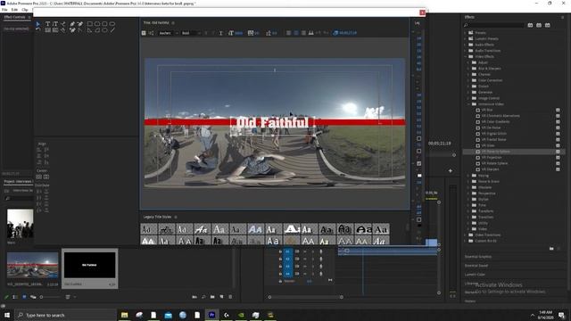Expand the Lumetri Presets folder

466,38
